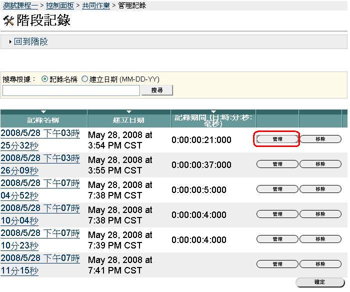The width and height of the screenshot is (350, 292).
Task: Click 管理 for the 0:00:00:21:000 record
Action: click(x=277, y=139)
